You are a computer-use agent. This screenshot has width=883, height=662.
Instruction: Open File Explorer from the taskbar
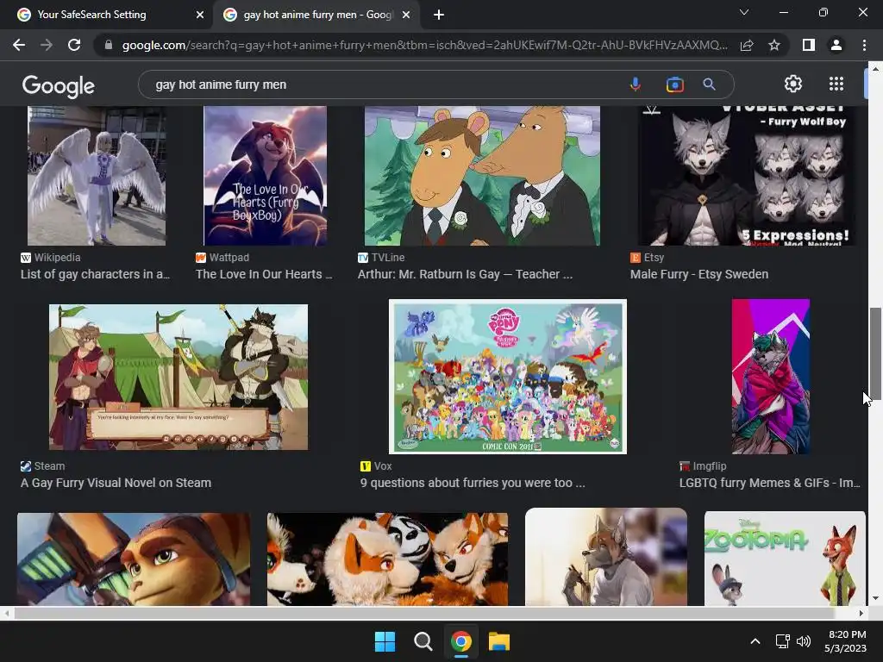pos(499,641)
